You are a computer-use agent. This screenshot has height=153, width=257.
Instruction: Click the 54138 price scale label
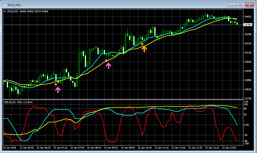coord(248,52)
